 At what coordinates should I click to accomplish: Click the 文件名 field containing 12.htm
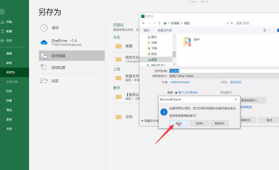[x=224, y=71]
